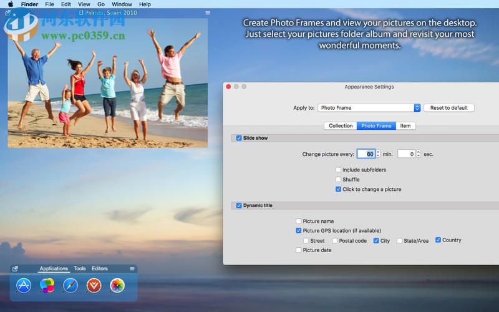Check the Postal code checkbox
Image resolution: width=499 pixels, height=312 pixels.
click(335, 240)
